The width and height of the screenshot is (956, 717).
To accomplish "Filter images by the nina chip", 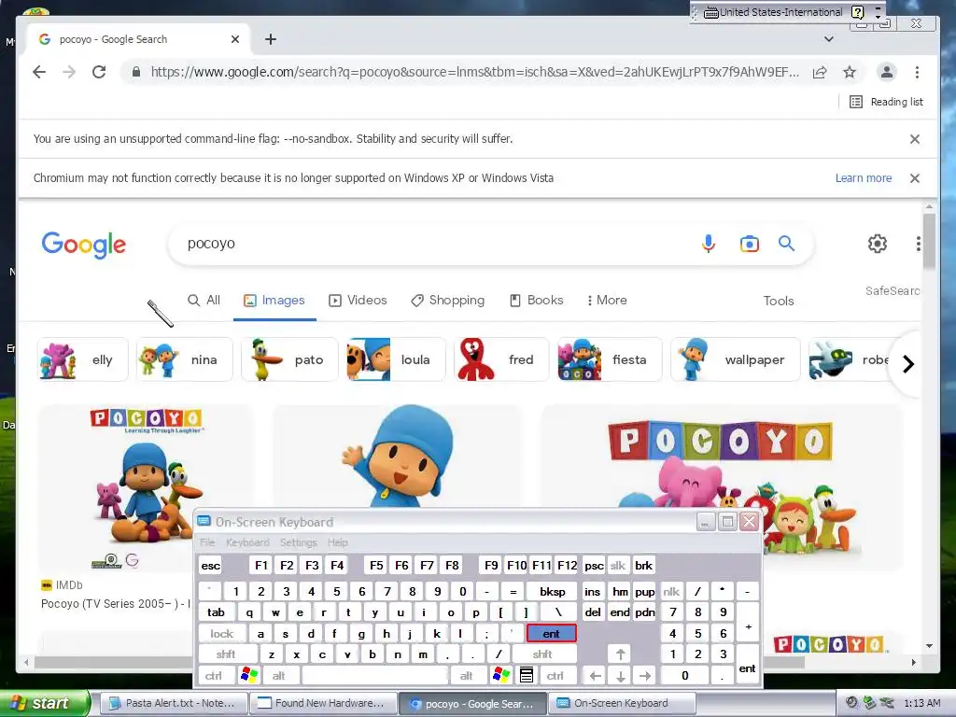I will [x=186, y=359].
